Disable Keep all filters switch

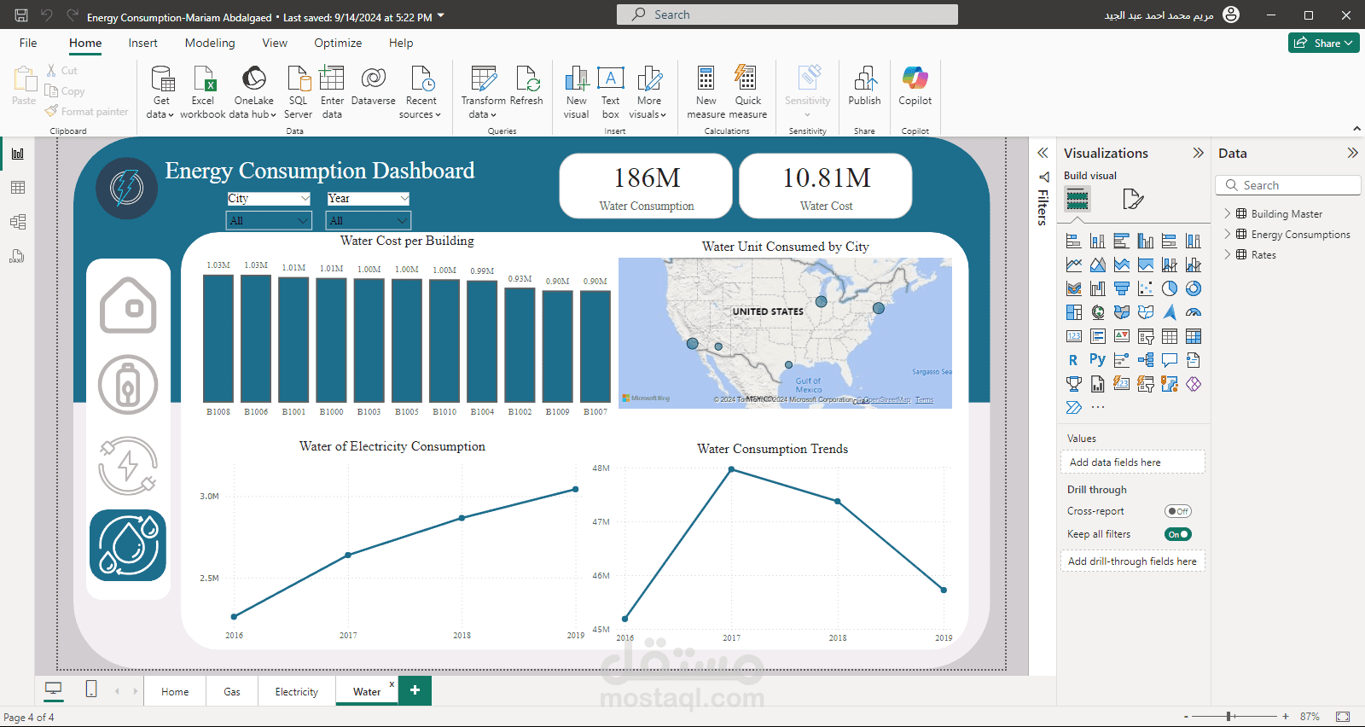coord(1178,534)
